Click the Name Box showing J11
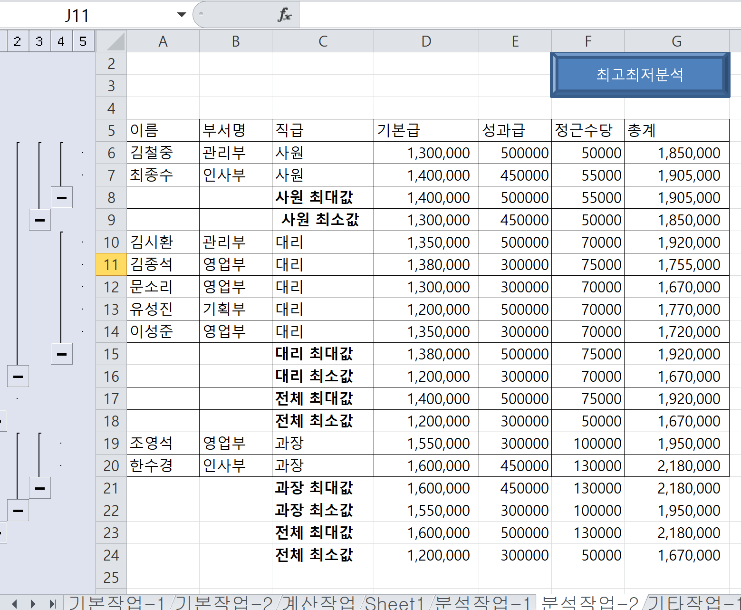Screen dimensions: 741x610 point(77,16)
